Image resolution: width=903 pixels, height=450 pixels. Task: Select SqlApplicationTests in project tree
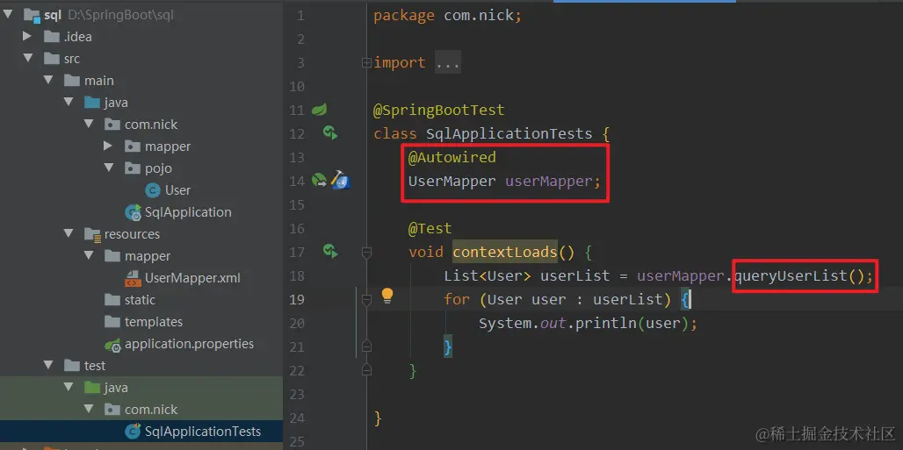click(x=203, y=432)
